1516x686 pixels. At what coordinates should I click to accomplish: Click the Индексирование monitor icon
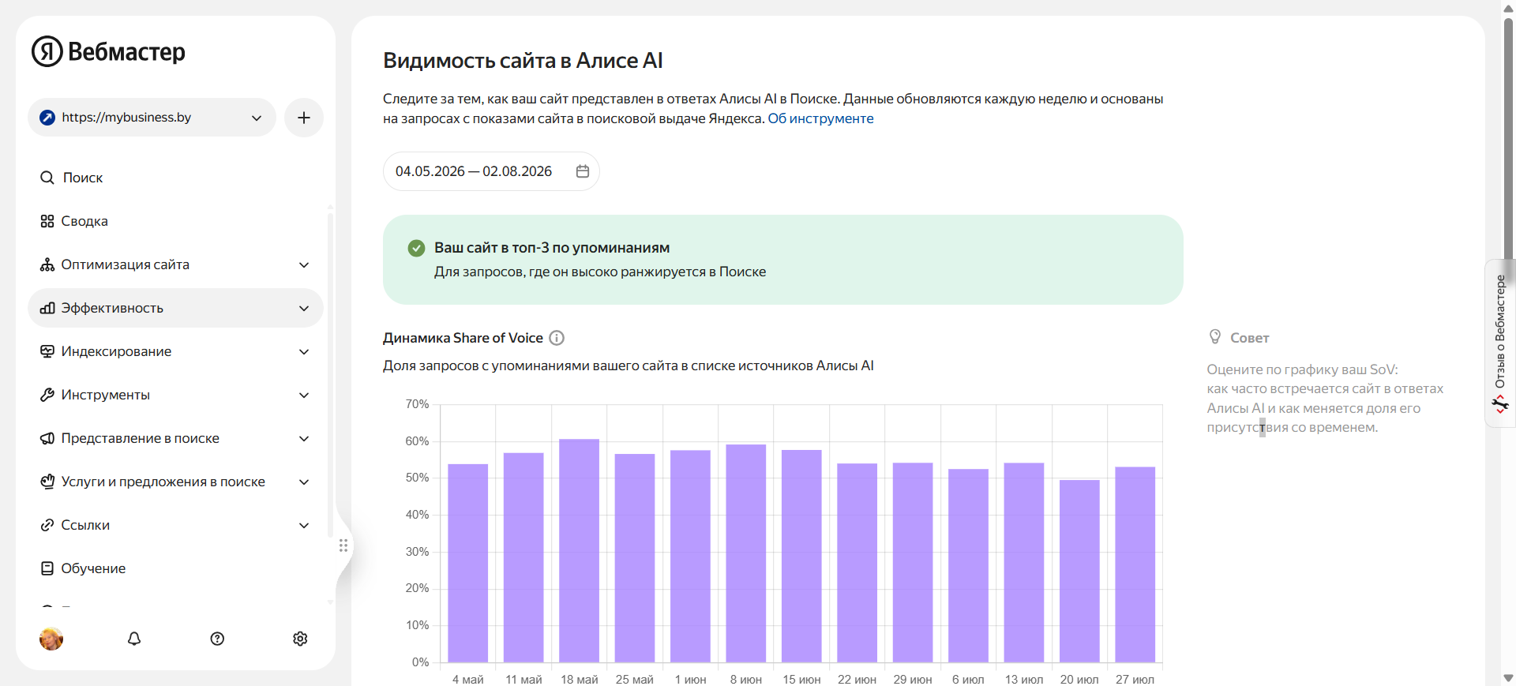pyautogui.click(x=47, y=351)
